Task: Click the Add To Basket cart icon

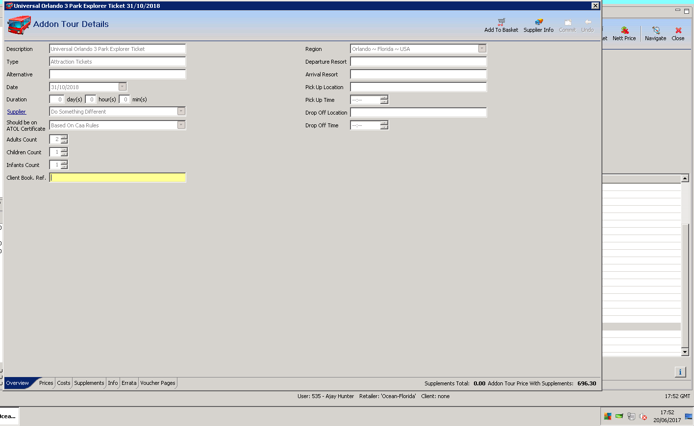Action: (x=501, y=22)
